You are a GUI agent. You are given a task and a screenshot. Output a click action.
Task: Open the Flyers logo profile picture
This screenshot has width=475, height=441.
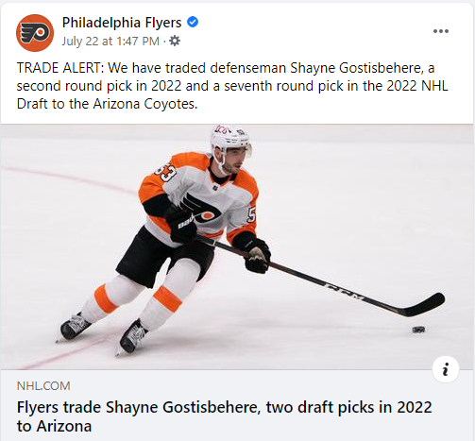pos(35,33)
